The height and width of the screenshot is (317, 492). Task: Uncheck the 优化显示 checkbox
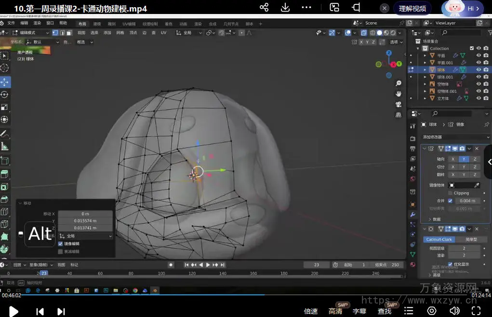(450, 264)
